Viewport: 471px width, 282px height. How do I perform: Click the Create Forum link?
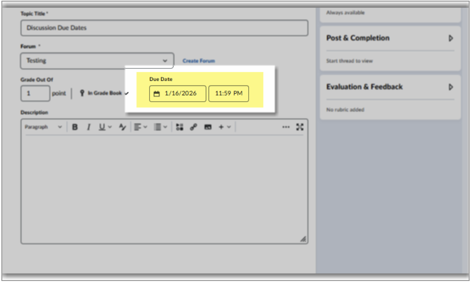(x=198, y=61)
